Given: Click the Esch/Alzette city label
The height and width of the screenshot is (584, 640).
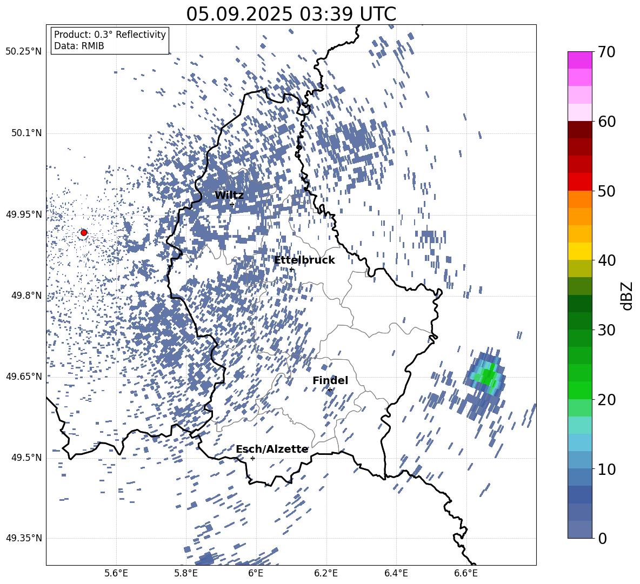Looking at the screenshot, I should (x=272, y=449).
